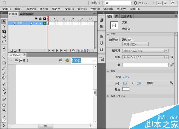Select the 3D Rotation tool
This screenshot has height=129, width=179.
click(x=4, y=37)
